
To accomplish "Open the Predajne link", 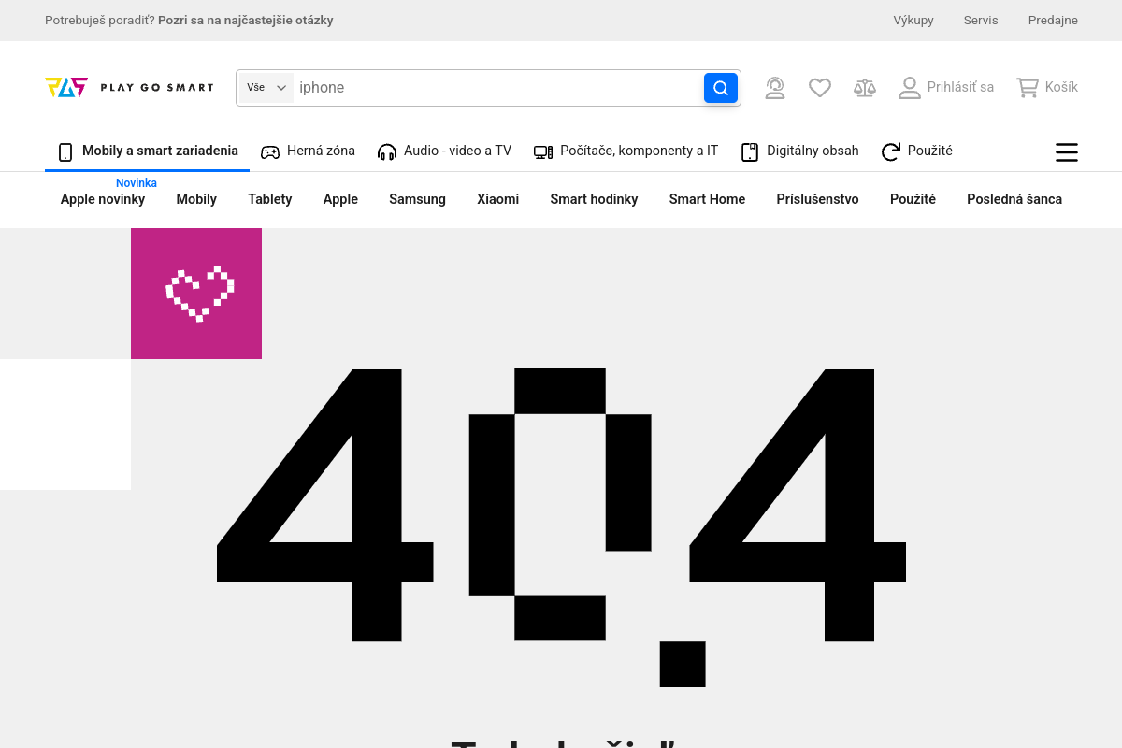I will [1053, 21].
